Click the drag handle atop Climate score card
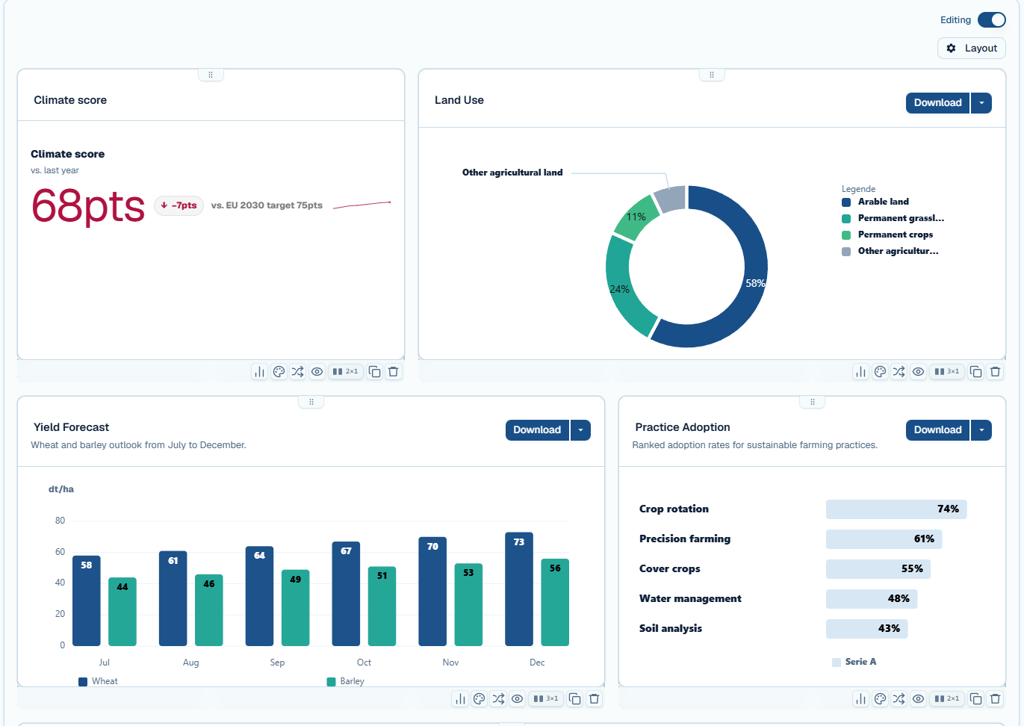The image size is (1024, 726). pos(211,75)
